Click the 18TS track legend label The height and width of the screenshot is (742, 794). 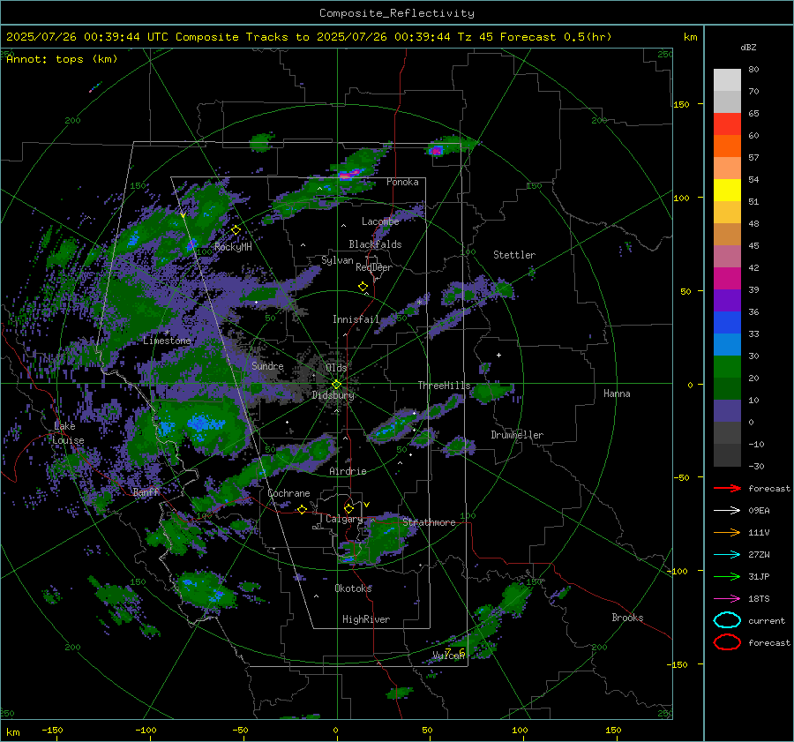[759, 599]
